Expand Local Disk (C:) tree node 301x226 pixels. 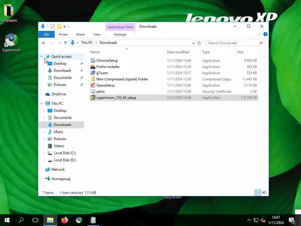(x=44, y=153)
